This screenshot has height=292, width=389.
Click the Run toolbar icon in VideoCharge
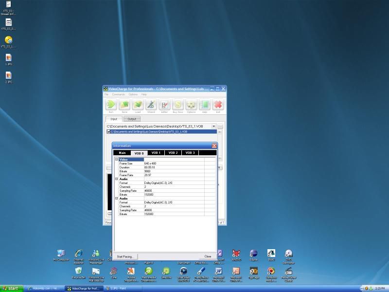tap(111, 105)
